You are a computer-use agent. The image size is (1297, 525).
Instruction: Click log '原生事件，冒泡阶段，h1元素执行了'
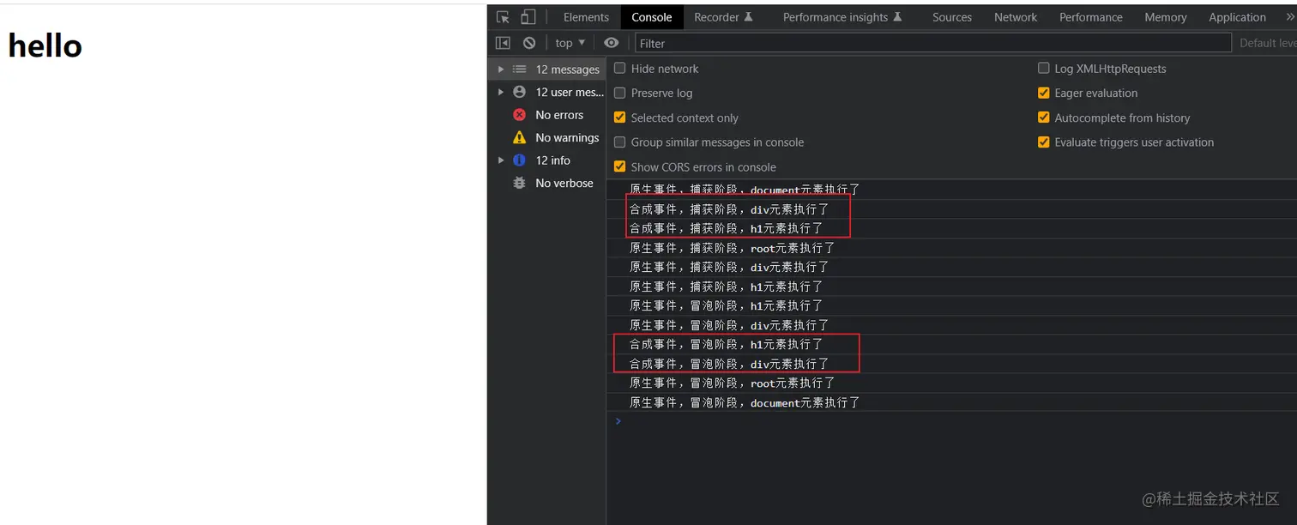[x=727, y=305]
